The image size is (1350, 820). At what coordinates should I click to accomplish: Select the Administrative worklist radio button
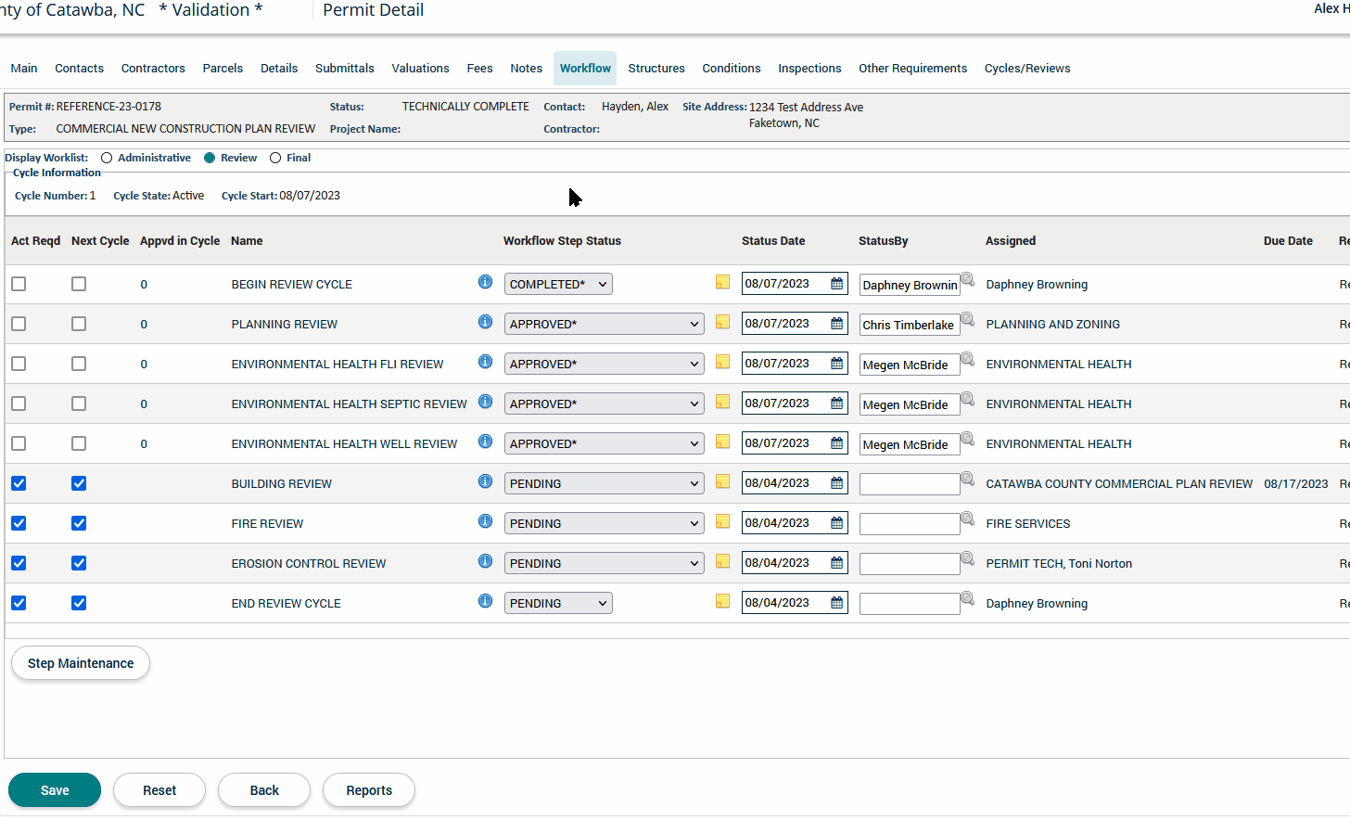tap(107, 158)
